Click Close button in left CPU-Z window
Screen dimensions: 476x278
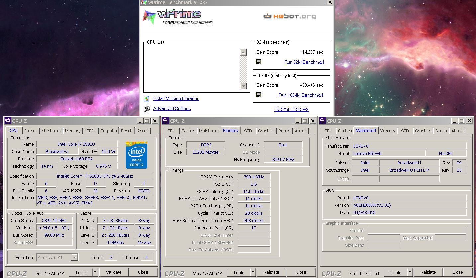[x=143, y=272]
